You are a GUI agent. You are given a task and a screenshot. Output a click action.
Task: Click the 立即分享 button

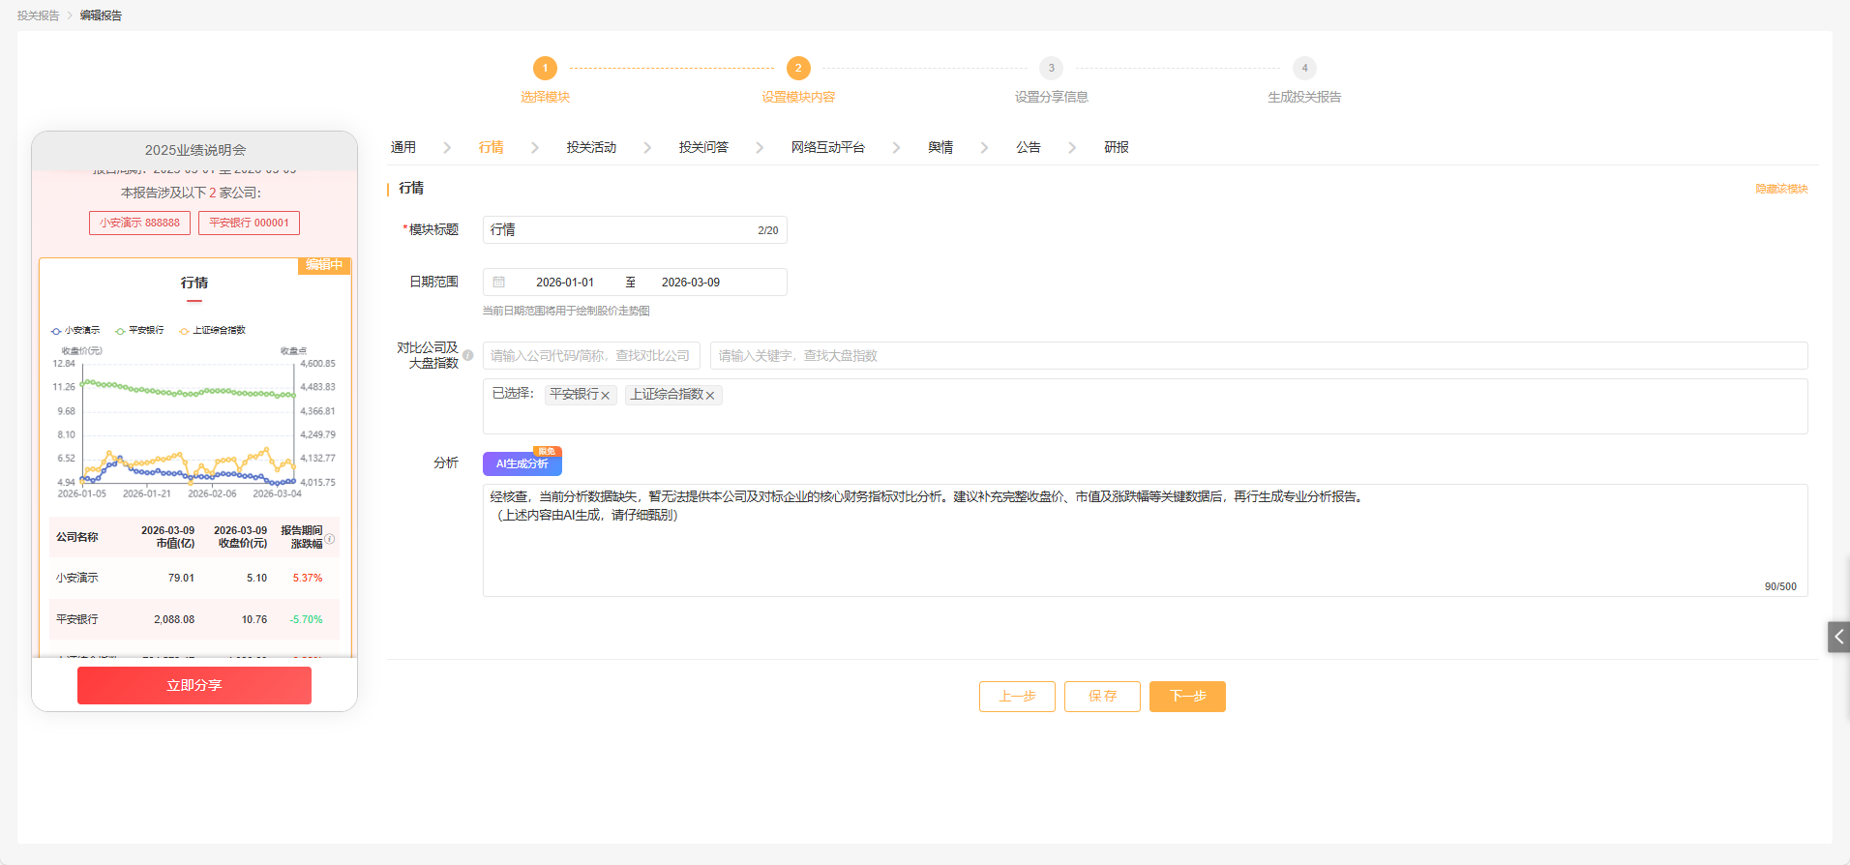[x=194, y=685]
